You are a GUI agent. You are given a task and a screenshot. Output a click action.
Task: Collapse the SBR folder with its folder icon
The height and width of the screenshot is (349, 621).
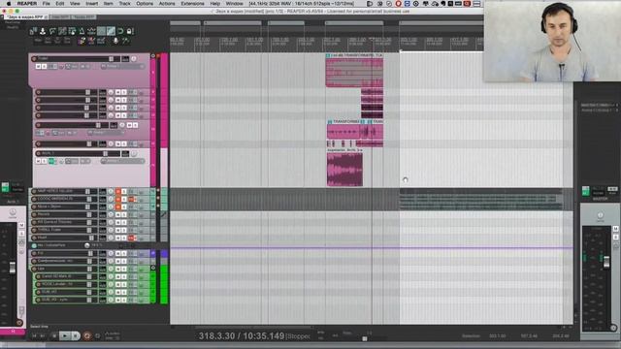pyautogui.click(x=153, y=269)
